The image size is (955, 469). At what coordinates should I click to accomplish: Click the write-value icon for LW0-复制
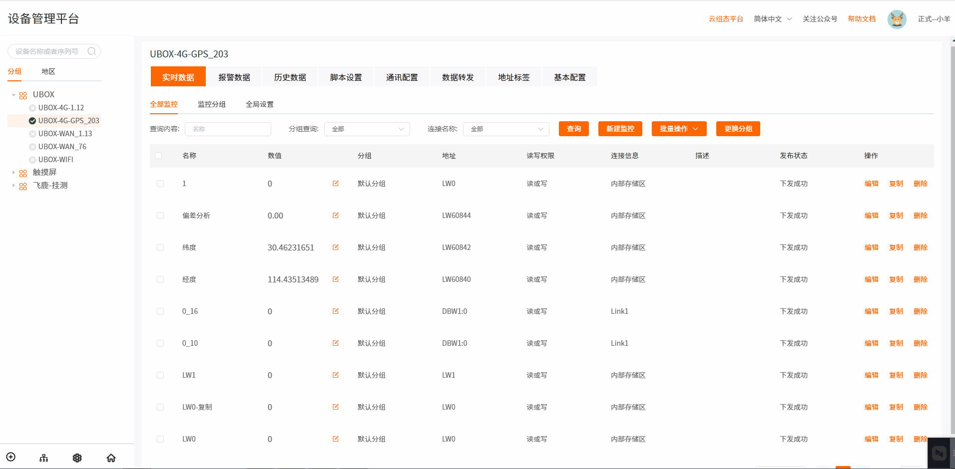coord(336,407)
